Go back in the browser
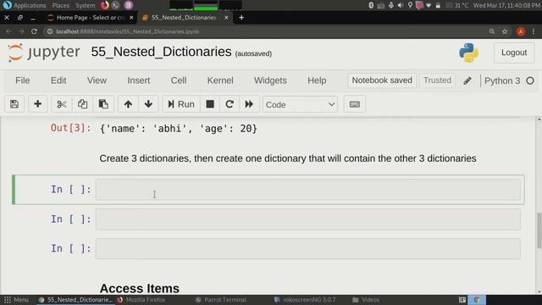Screen dimensions: 542x305 (x=8, y=31)
